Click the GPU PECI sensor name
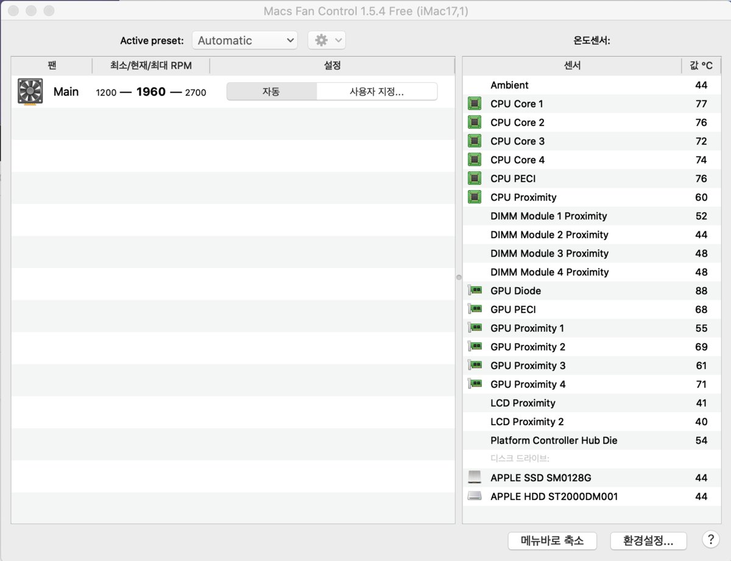 [513, 309]
